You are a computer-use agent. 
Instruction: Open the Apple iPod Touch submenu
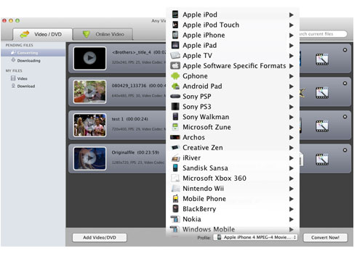(x=233, y=25)
